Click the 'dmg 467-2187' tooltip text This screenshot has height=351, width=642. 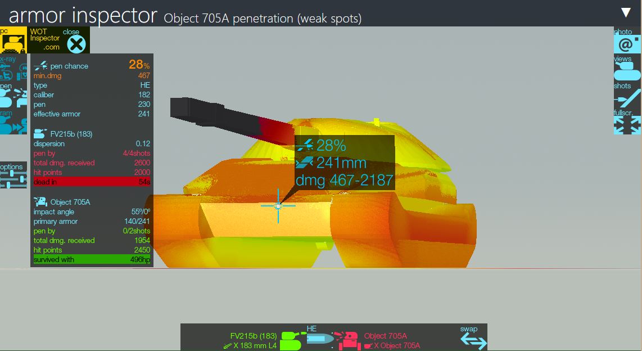pyautogui.click(x=345, y=180)
